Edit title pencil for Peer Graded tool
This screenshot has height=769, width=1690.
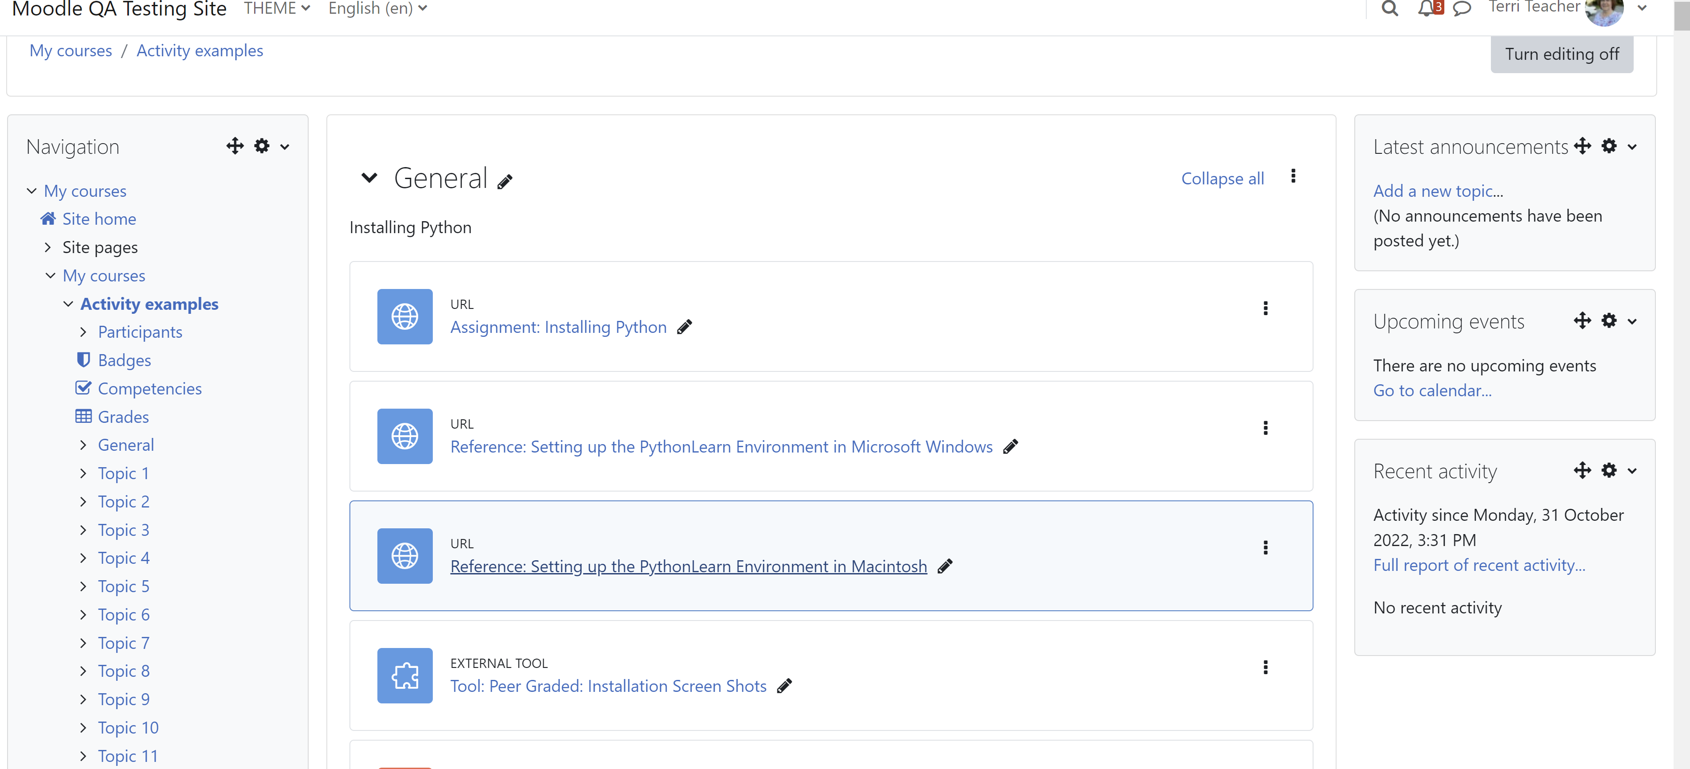784,686
